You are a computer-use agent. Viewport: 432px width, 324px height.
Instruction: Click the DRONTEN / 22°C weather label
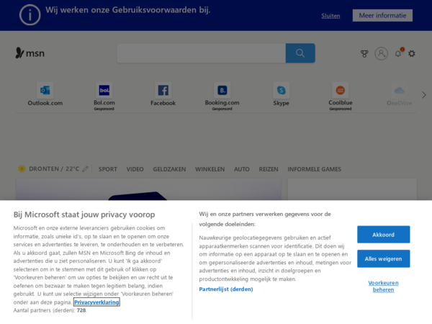54,168
